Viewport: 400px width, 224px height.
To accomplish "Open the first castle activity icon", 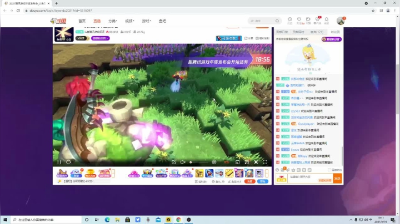I will pyautogui.click(x=62, y=173).
